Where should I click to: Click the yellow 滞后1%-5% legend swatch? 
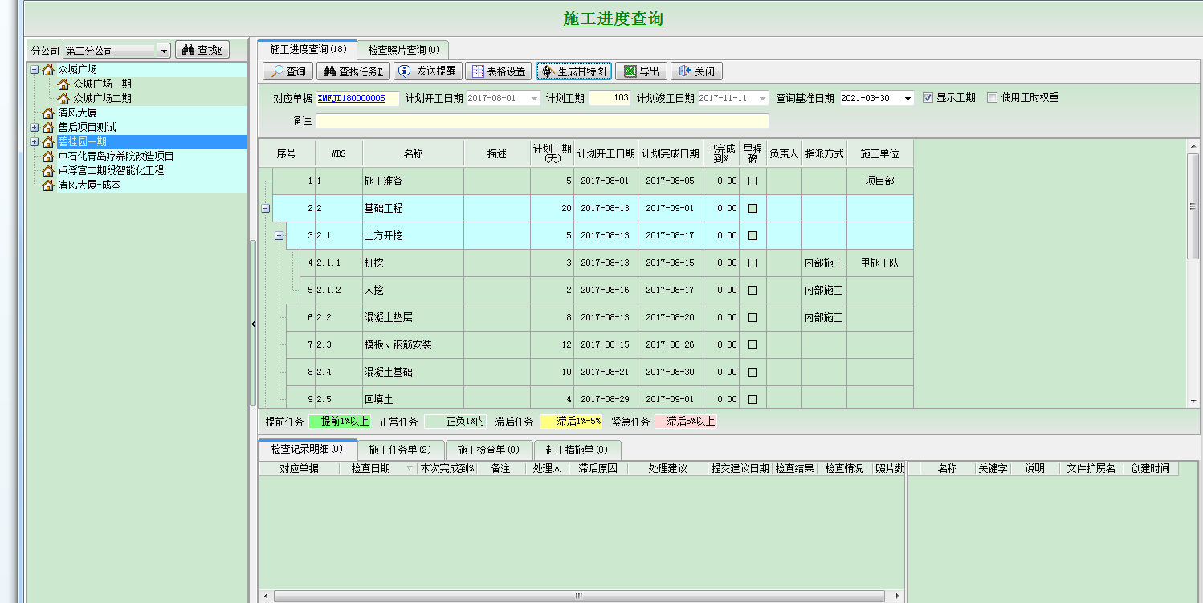pyautogui.click(x=571, y=422)
